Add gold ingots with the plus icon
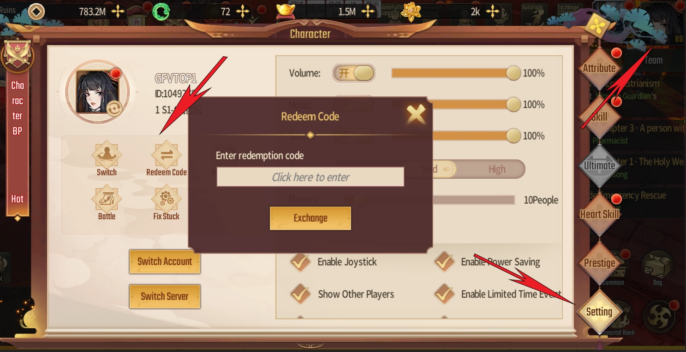 (x=368, y=12)
